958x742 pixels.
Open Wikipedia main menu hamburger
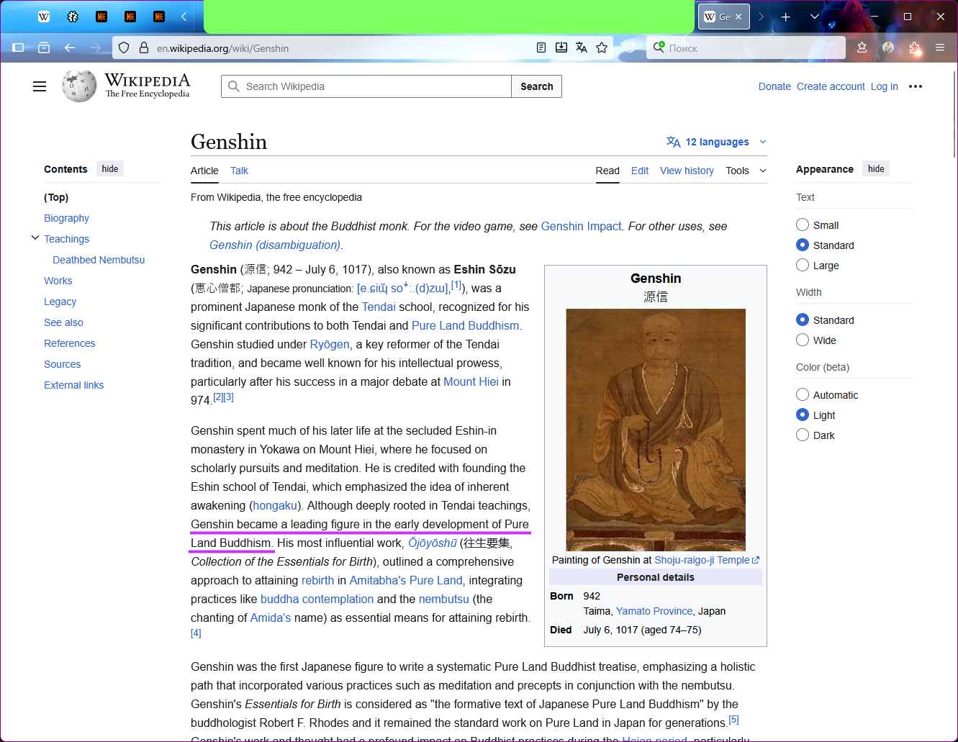click(40, 86)
